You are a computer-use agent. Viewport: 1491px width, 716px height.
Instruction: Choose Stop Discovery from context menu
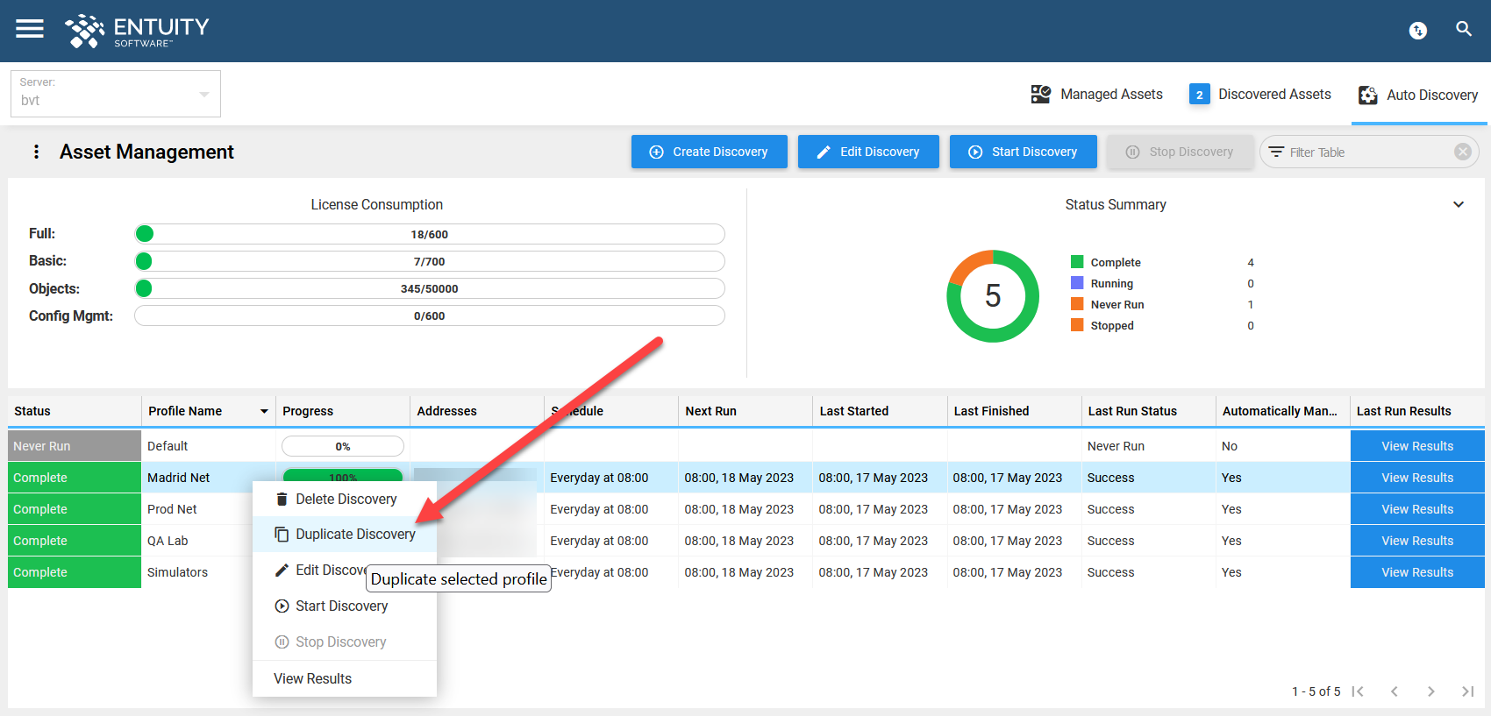(345, 642)
